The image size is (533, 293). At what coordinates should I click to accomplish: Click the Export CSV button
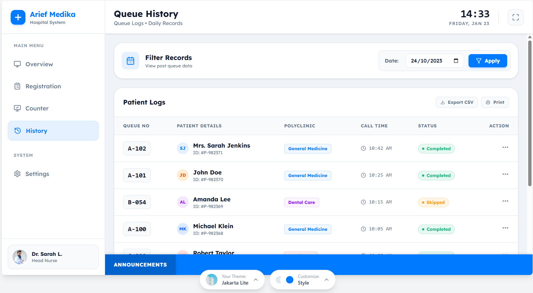click(x=457, y=102)
